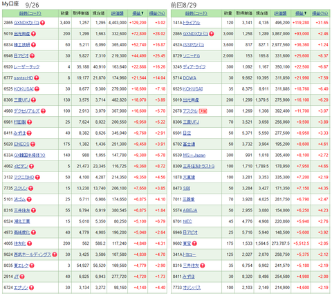Click the red icon next to 4005 住友化
Screen dimensions: 332x298
click(x=29, y=243)
